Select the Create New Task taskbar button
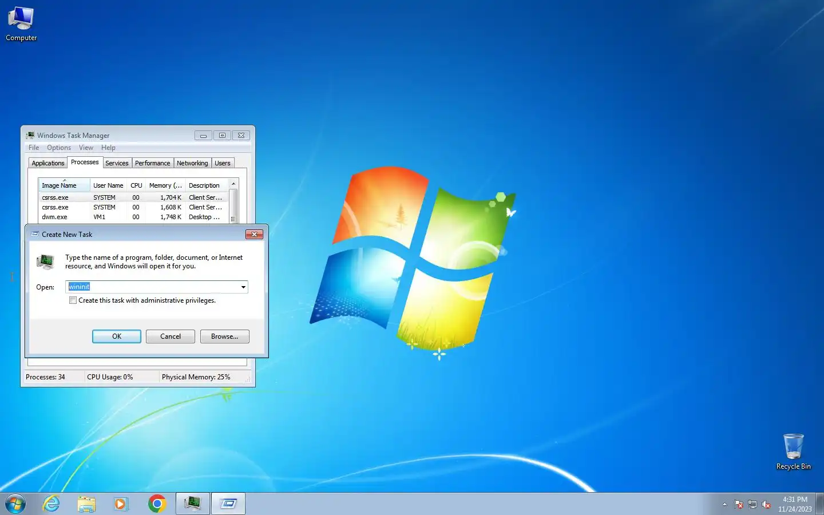 coord(228,504)
